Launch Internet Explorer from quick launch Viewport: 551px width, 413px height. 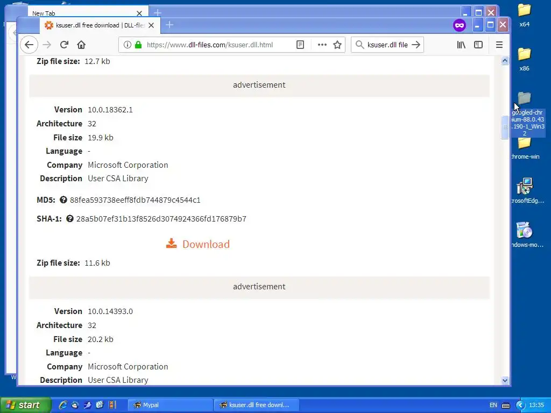(x=63, y=405)
